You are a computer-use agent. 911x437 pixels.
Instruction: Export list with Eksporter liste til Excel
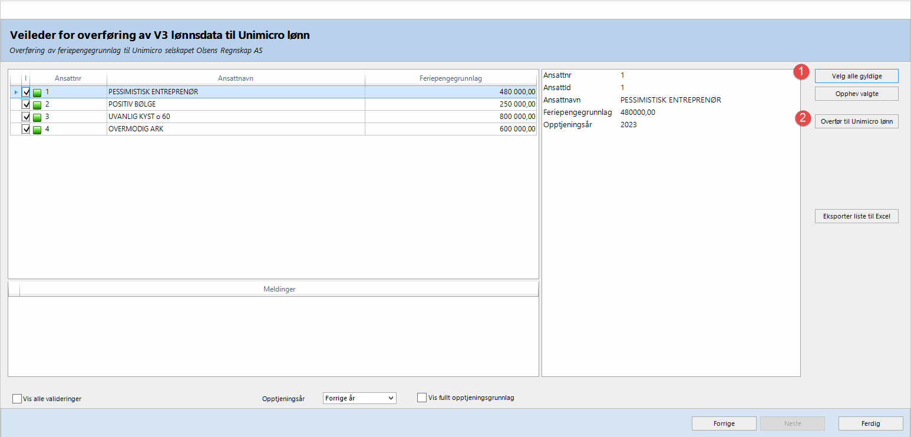click(x=856, y=216)
